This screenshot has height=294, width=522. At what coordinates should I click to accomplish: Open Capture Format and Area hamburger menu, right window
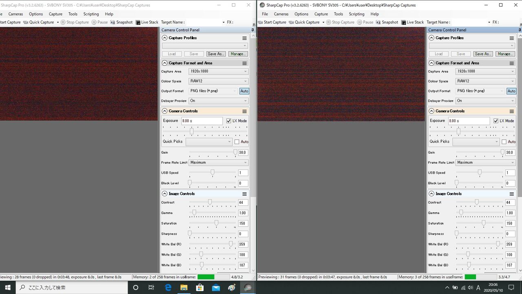tap(511, 63)
